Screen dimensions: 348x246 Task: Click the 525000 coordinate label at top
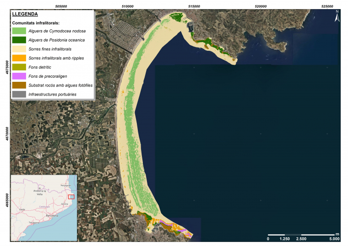coord(327,6)
